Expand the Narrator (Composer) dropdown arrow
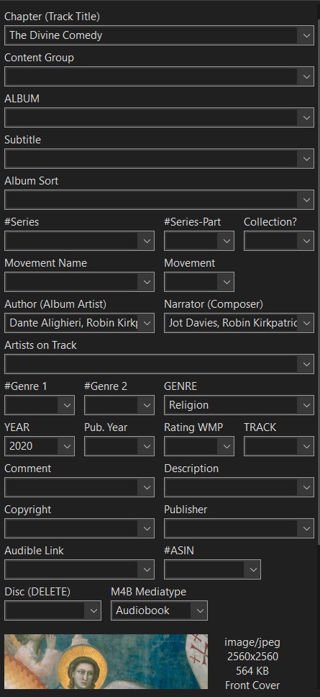This screenshot has width=320, height=697. point(306,323)
